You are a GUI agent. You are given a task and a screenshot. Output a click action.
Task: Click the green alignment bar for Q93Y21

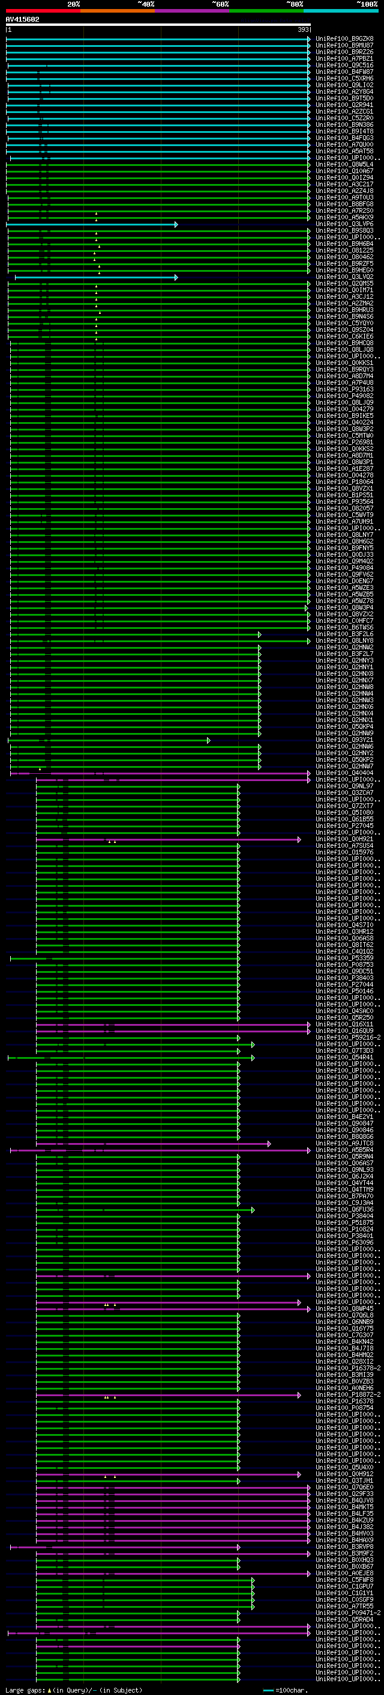tap(109, 740)
